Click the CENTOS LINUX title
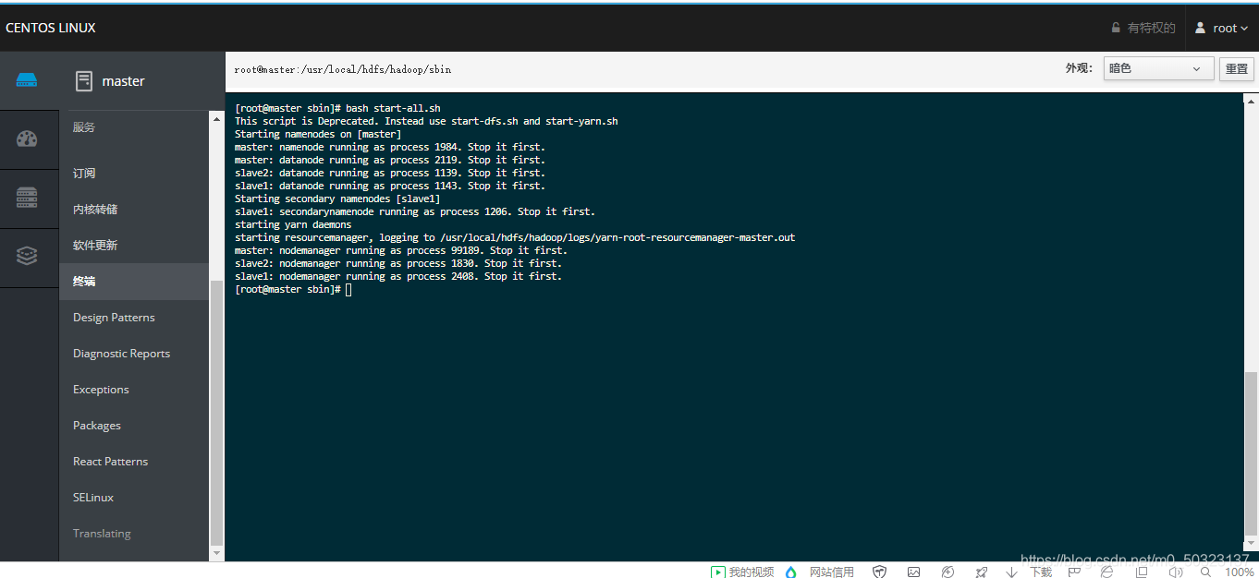This screenshot has height=578, width=1259. (51, 28)
